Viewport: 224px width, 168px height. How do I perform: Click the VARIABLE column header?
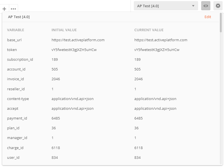[x=15, y=30]
